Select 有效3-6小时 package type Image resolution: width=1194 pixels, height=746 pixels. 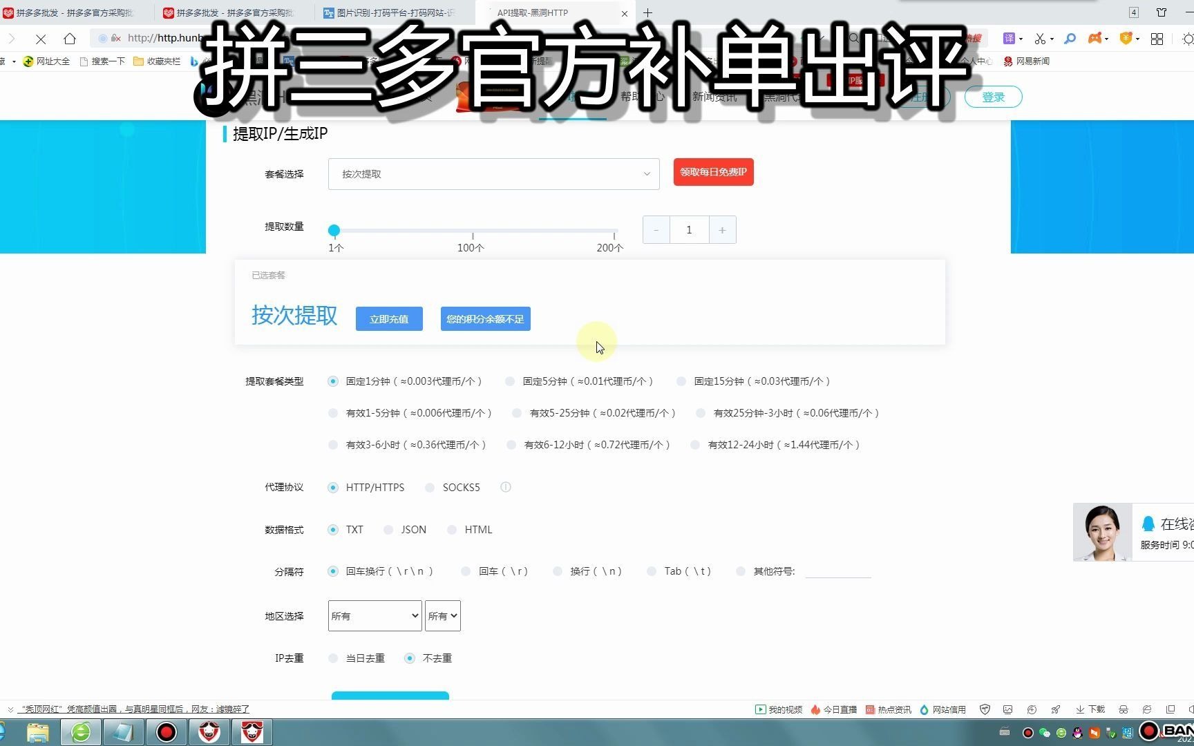click(x=333, y=445)
